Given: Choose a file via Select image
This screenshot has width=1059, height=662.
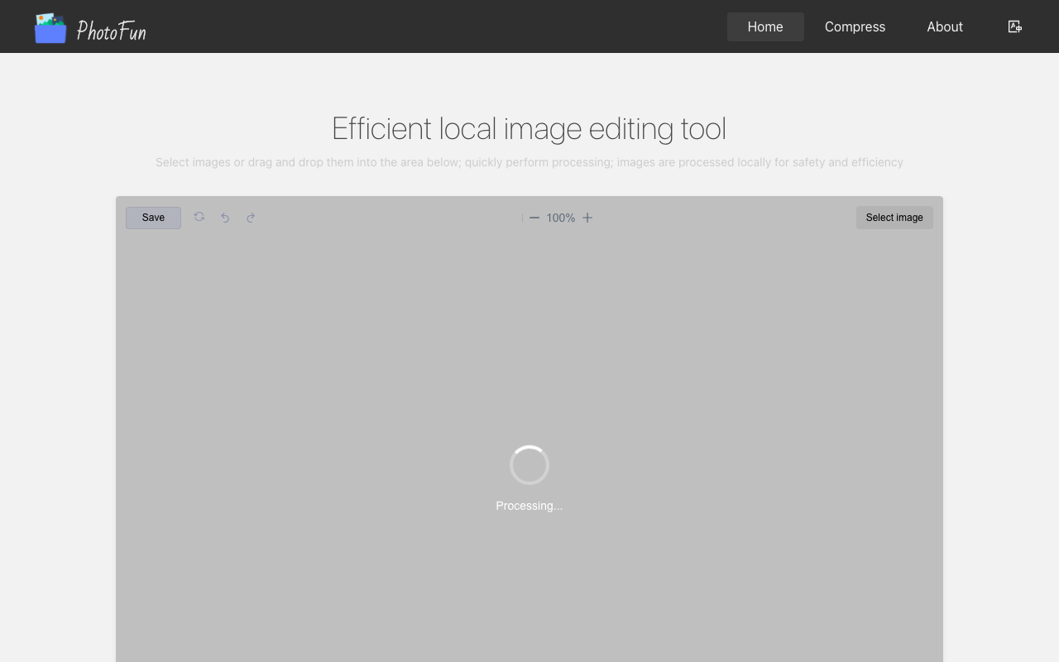Looking at the screenshot, I should coord(894,218).
